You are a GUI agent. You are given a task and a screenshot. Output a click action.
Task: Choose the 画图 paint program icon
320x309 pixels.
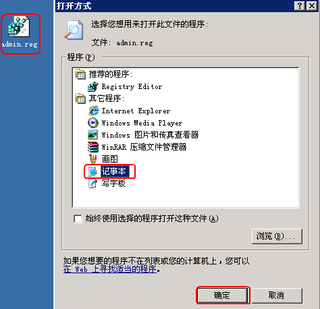pyautogui.click(x=92, y=159)
